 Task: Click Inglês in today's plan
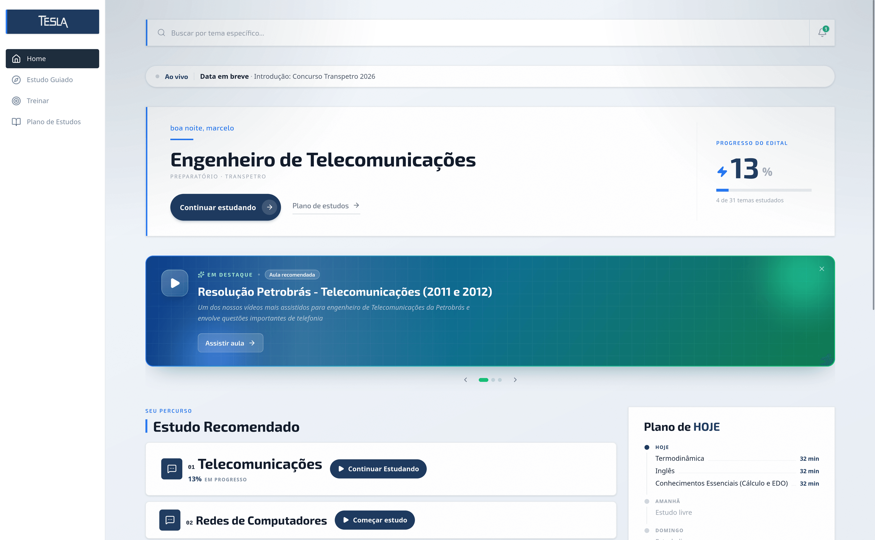tap(665, 471)
